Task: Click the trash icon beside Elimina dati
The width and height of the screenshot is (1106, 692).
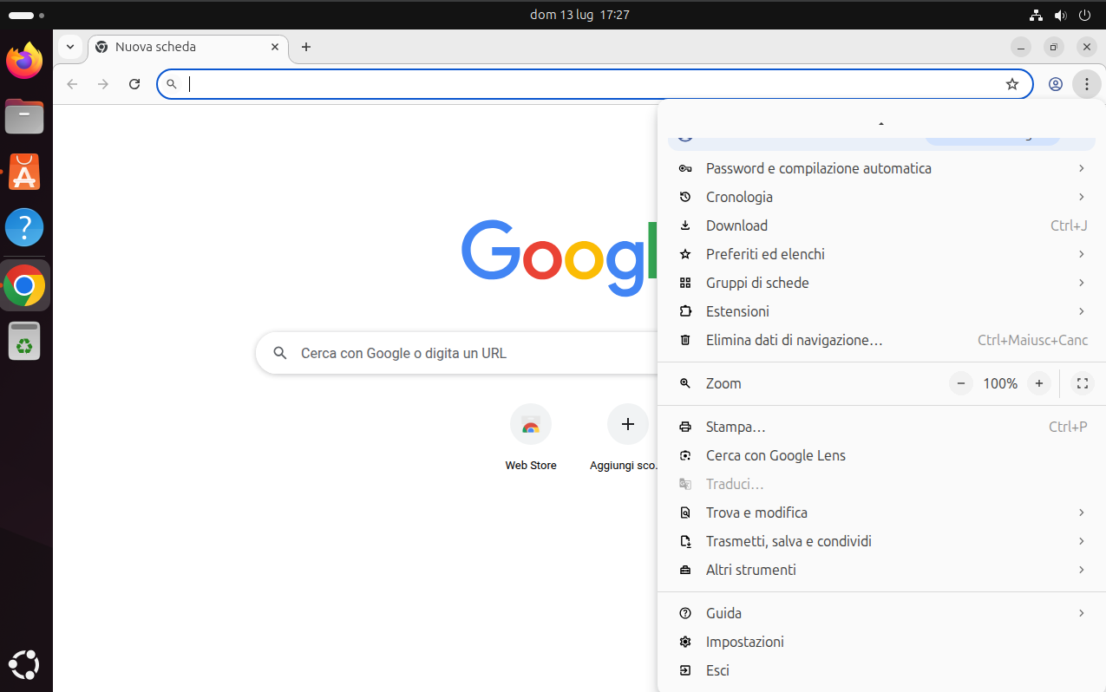Action: point(685,340)
